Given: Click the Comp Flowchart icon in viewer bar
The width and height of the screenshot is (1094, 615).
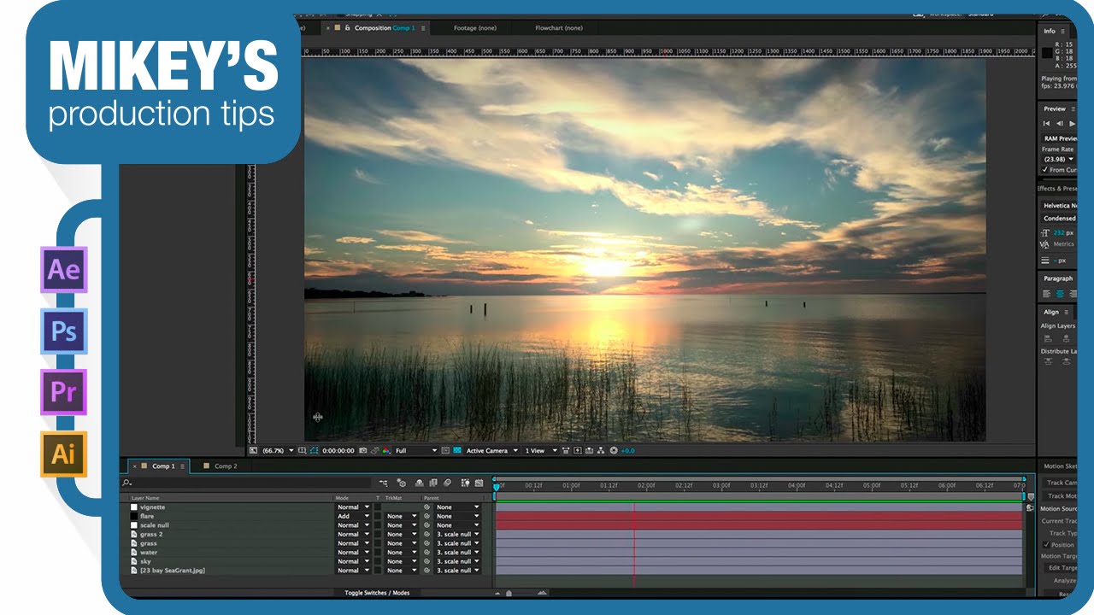Looking at the screenshot, I should point(601,450).
